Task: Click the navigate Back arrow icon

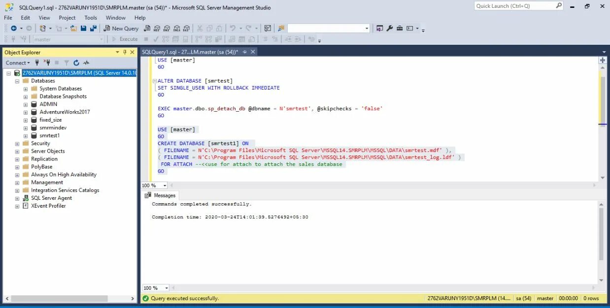Action: click(14, 29)
